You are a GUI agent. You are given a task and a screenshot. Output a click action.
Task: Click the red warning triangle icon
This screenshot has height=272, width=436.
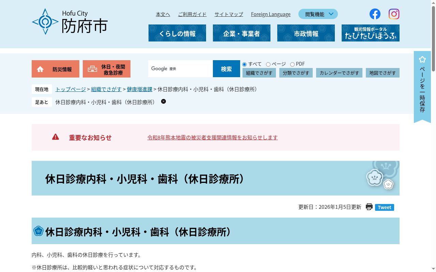point(56,137)
